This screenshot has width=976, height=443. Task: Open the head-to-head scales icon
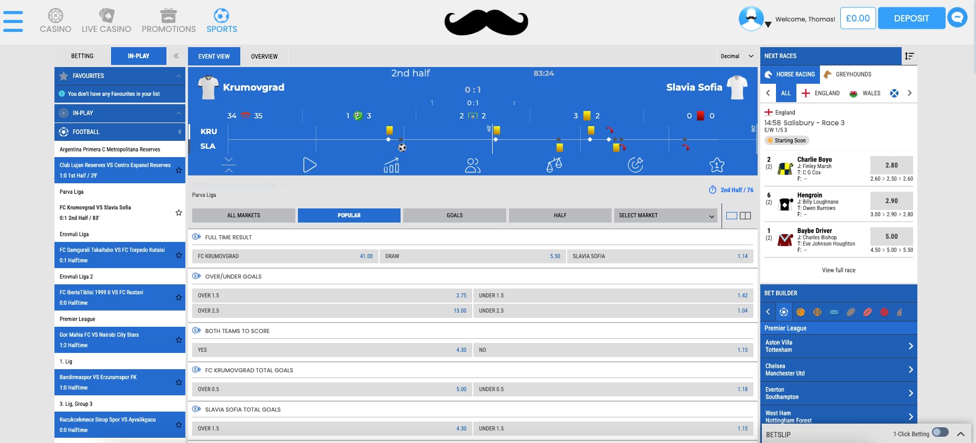click(554, 165)
